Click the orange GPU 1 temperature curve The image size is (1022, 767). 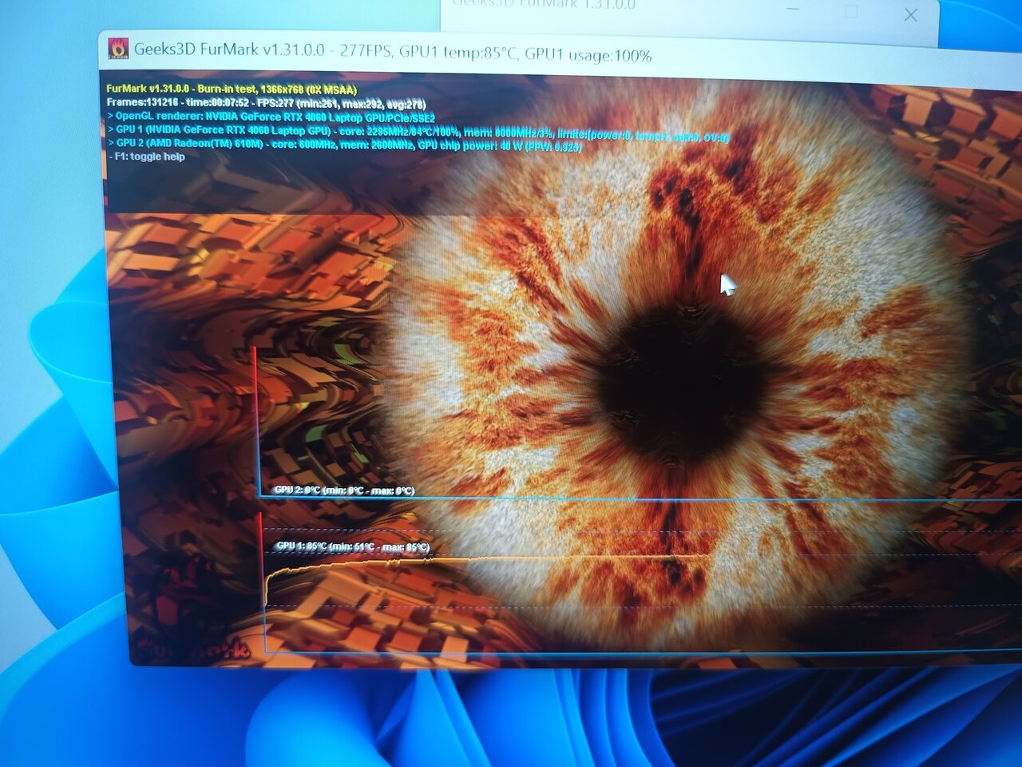487,559
